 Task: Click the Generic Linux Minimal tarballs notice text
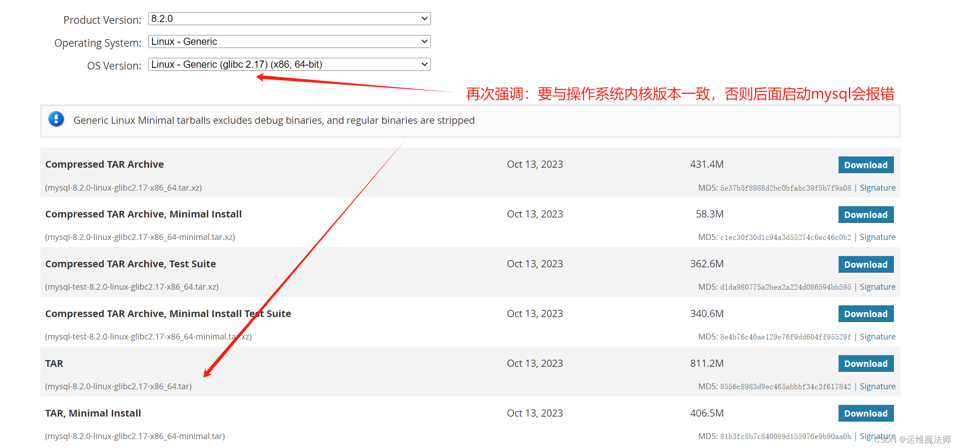pyautogui.click(x=274, y=121)
